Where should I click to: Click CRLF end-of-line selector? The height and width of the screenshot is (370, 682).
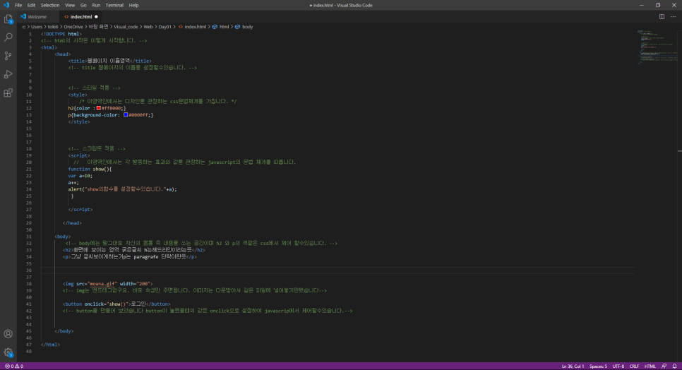pyautogui.click(x=634, y=366)
